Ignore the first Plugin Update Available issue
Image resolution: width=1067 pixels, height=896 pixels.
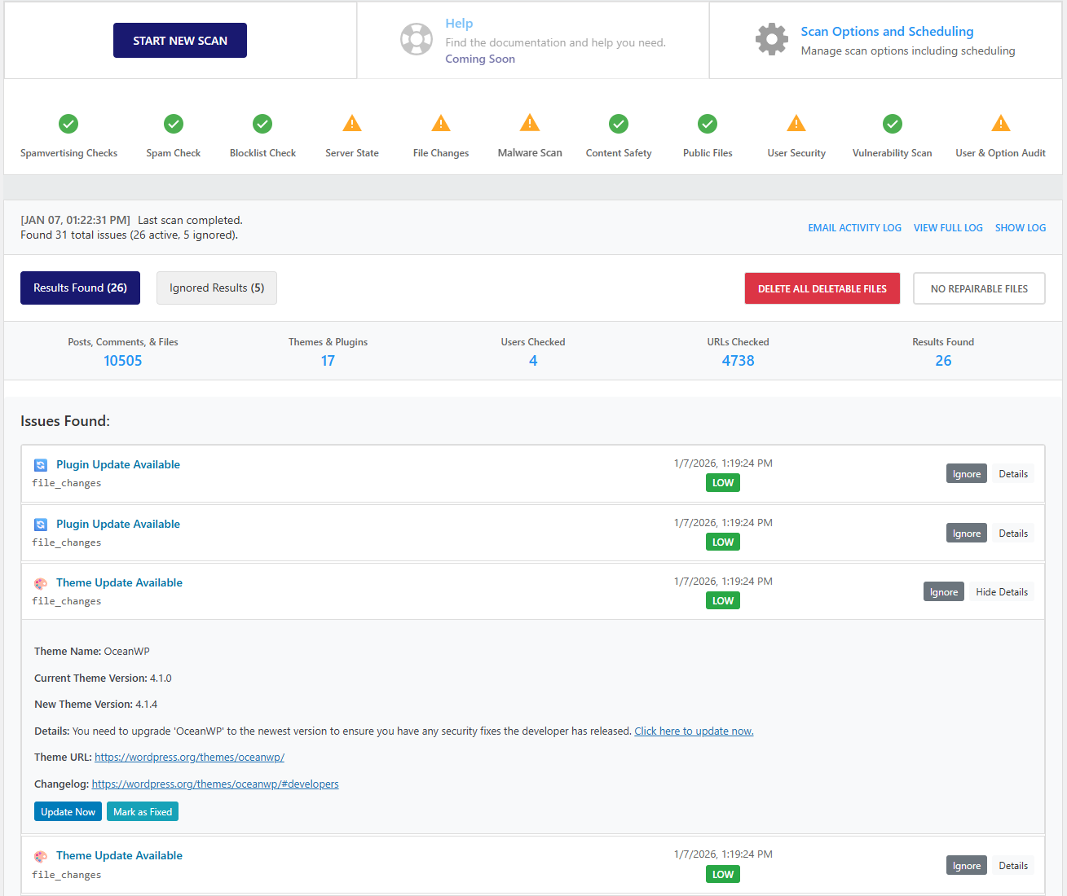(x=967, y=474)
